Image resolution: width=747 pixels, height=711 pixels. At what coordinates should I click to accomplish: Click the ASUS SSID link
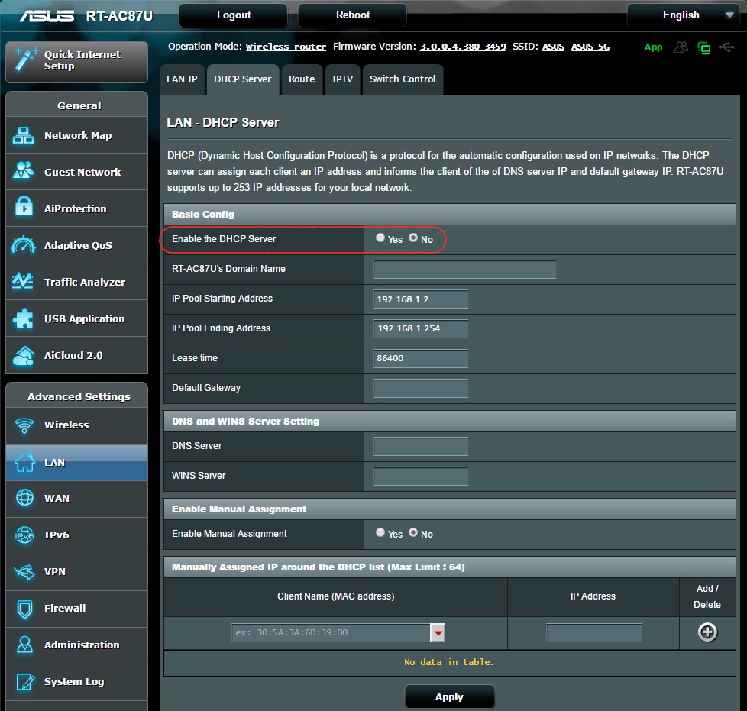coord(553,47)
